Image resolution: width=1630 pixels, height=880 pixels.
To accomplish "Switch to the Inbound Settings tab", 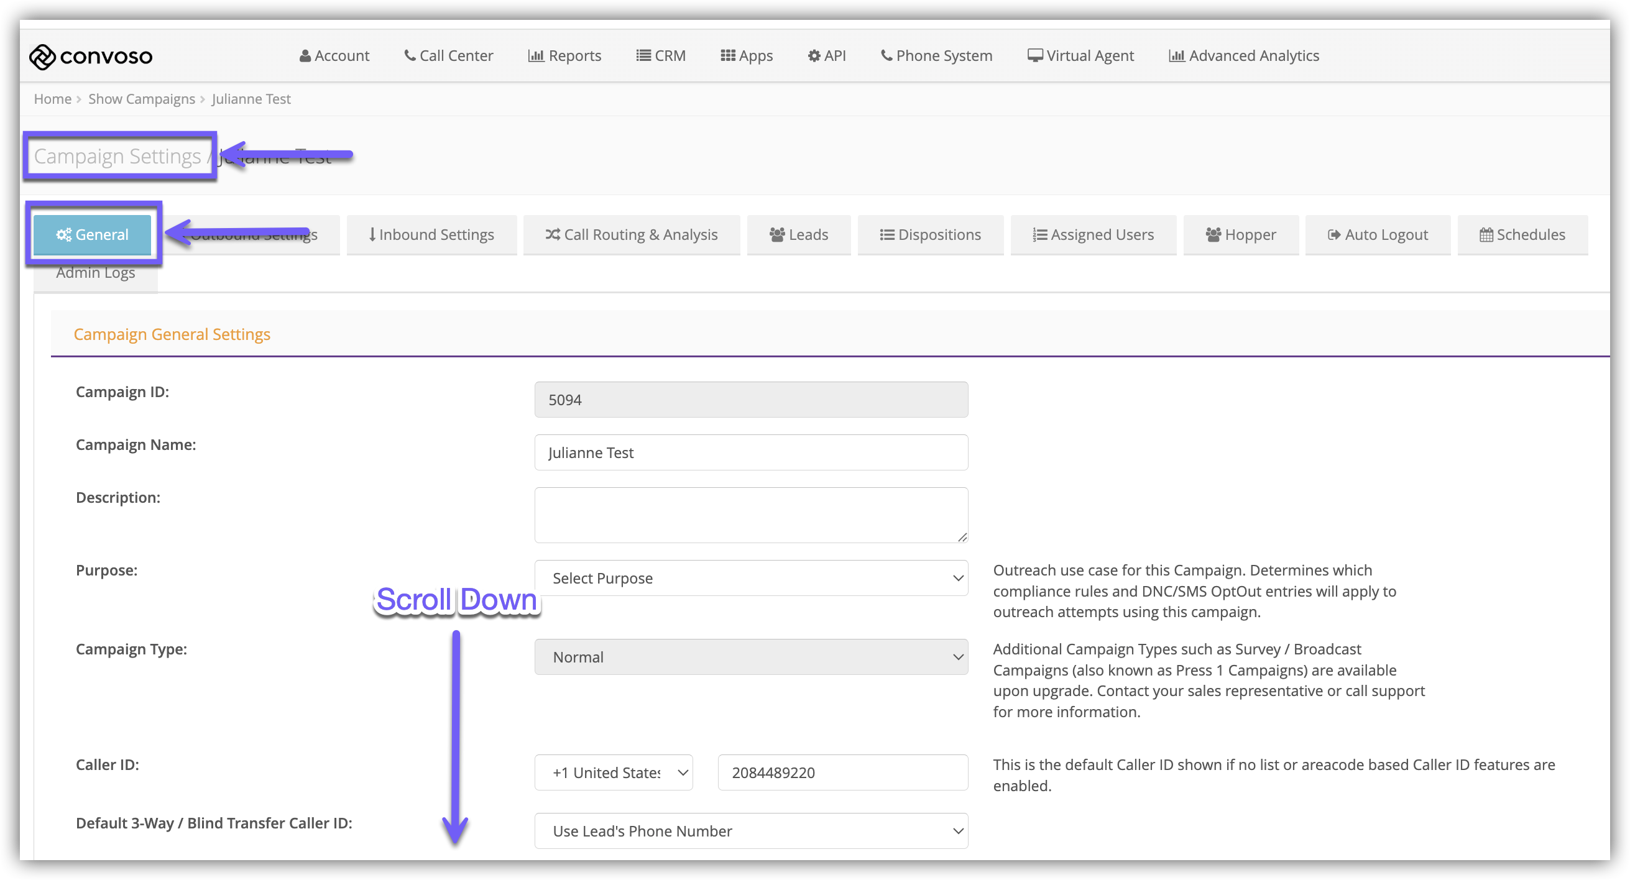I will [x=431, y=235].
